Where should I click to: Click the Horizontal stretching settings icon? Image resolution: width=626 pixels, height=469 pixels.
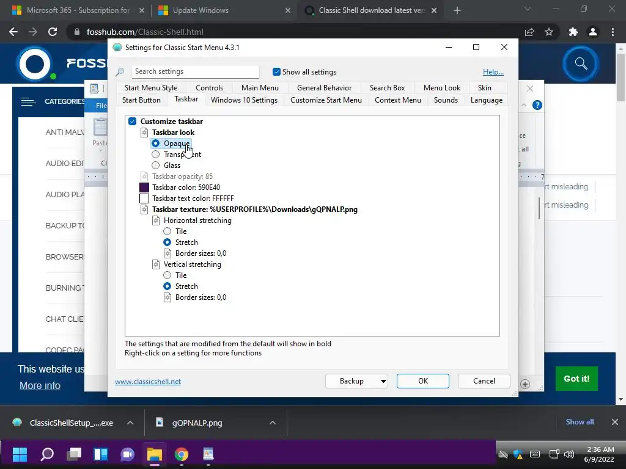(x=156, y=220)
